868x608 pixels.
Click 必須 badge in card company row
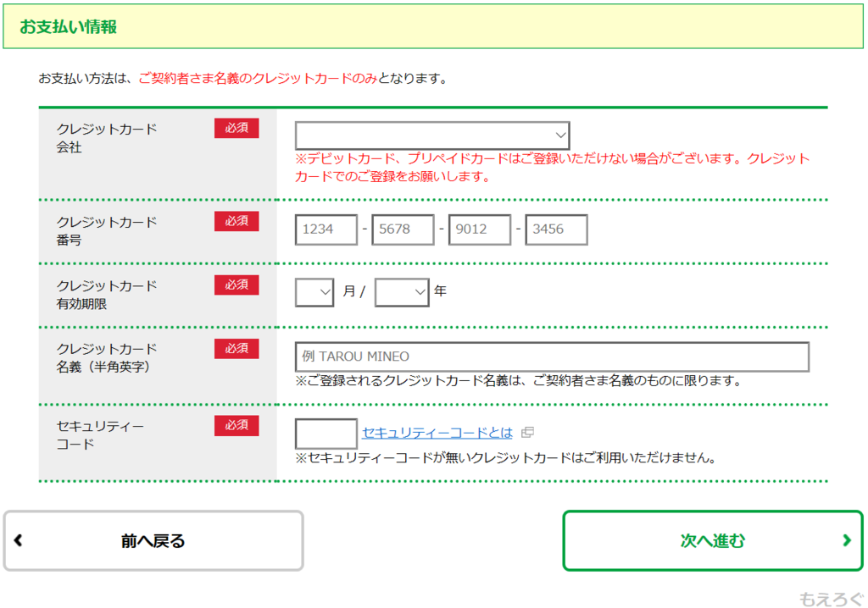[236, 128]
